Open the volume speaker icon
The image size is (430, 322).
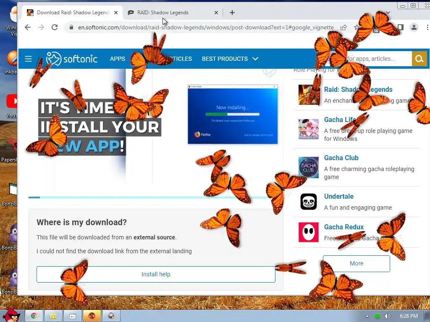click(387, 316)
